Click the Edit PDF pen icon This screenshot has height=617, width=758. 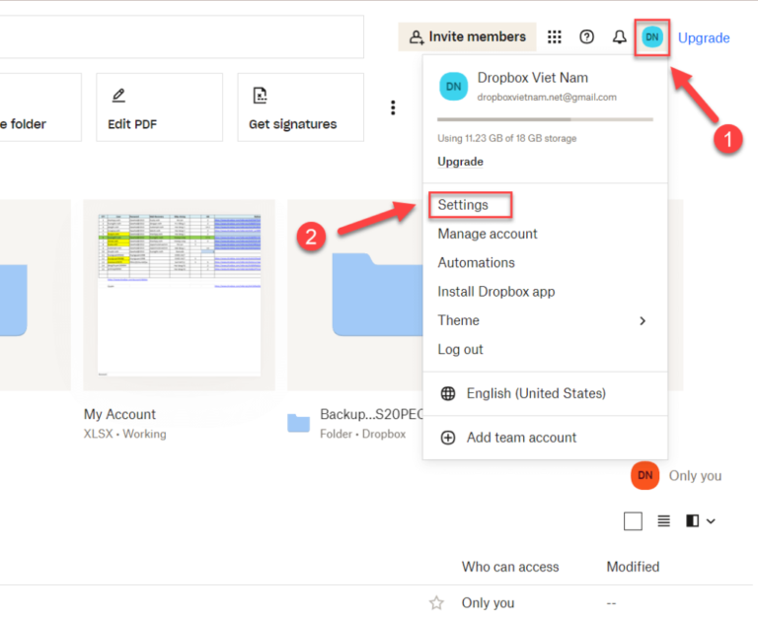[118, 96]
